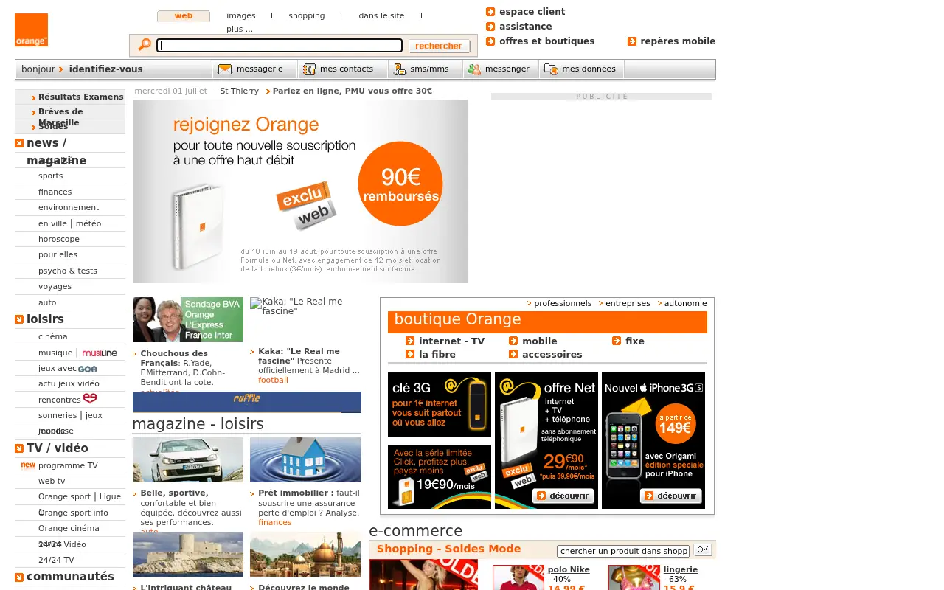Click arrow icon next to loisirs
Screen dimensions: 944x590
[19, 319]
